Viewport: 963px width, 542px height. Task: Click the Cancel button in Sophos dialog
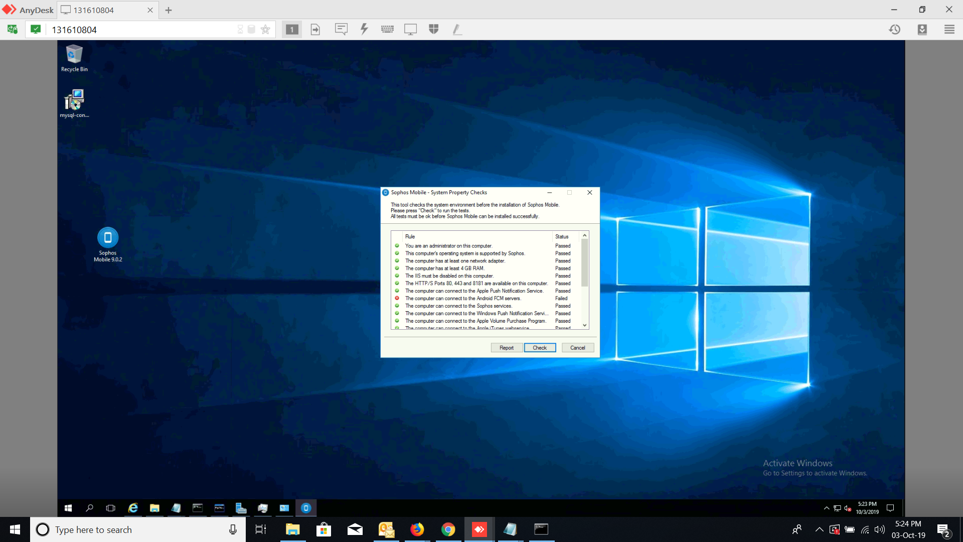tap(578, 348)
